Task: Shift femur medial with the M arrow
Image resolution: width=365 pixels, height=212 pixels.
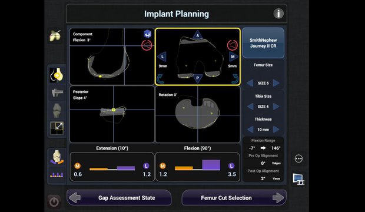Action: click(x=233, y=57)
